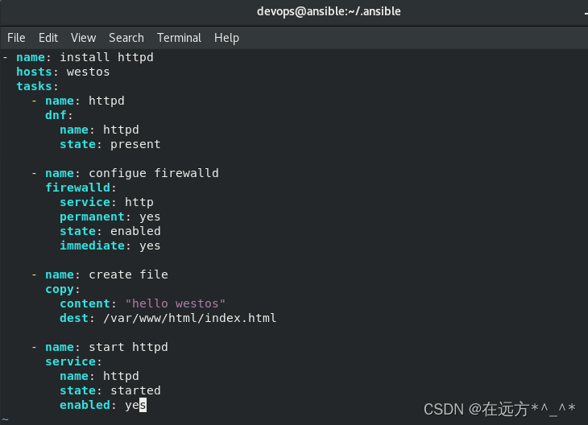Place cursor on 'state: started' line
Viewport: 588px width, 425px height.
(x=110, y=390)
